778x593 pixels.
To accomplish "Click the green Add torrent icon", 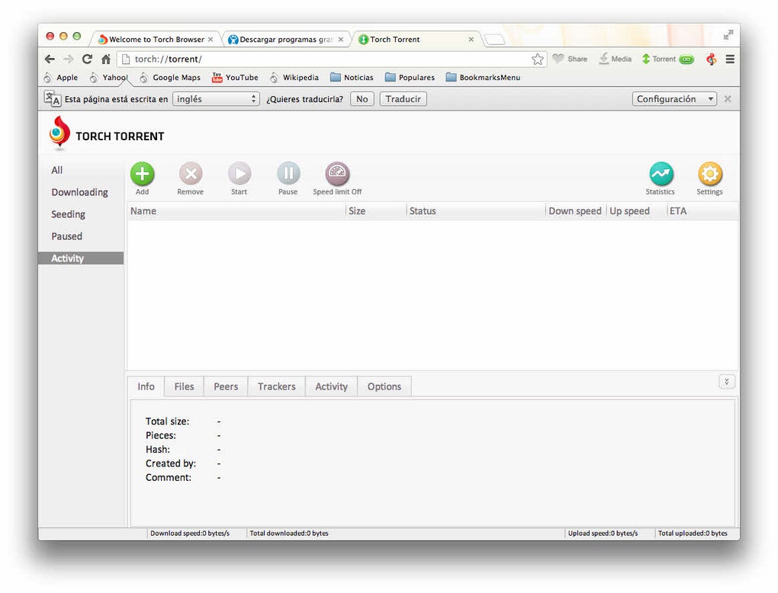I will pos(143,174).
